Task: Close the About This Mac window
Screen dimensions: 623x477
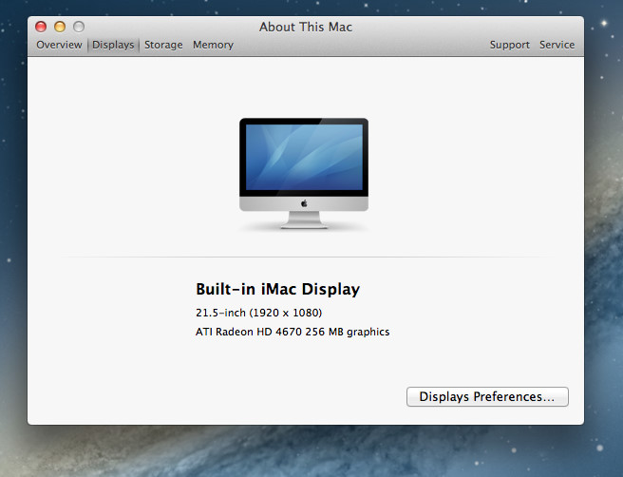Action: point(41,27)
